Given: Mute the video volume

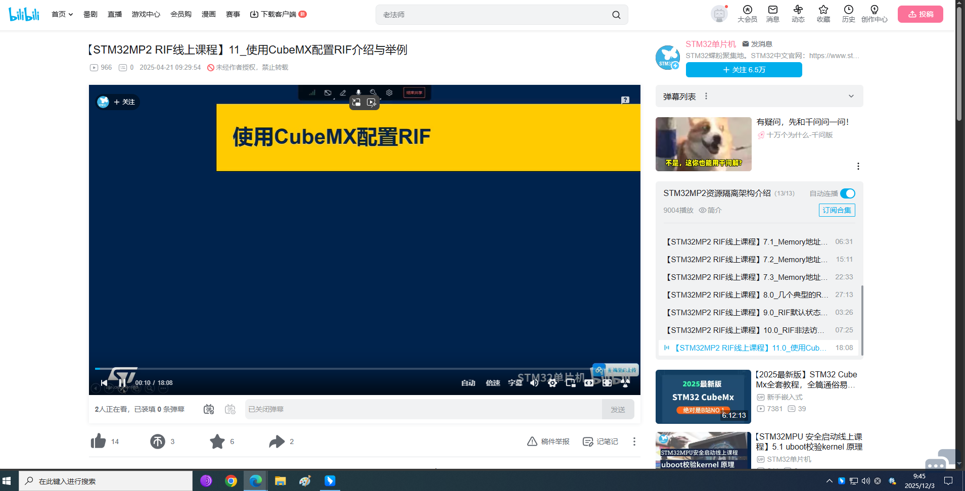Looking at the screenshot, I should 533,383.
